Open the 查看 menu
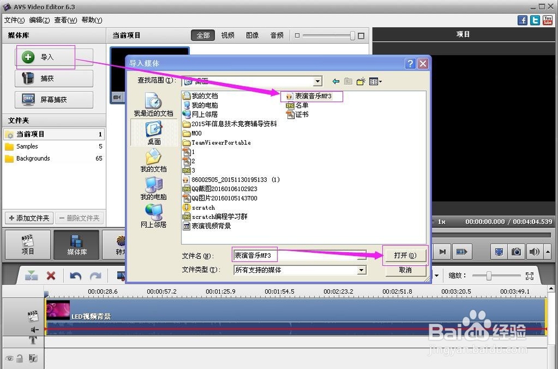The image size is (558, 369). click(x=65, y=20)
